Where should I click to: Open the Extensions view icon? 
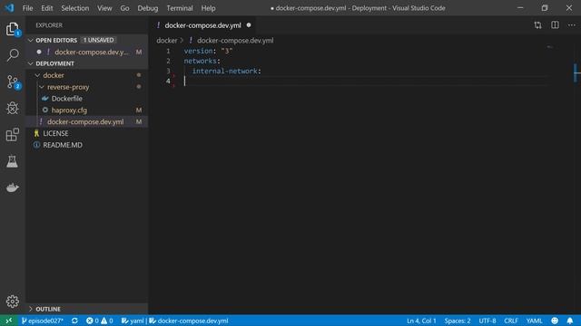click(12, 135)
